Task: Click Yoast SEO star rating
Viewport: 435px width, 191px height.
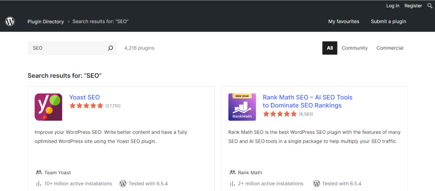Action: click(x=87, y=105)
